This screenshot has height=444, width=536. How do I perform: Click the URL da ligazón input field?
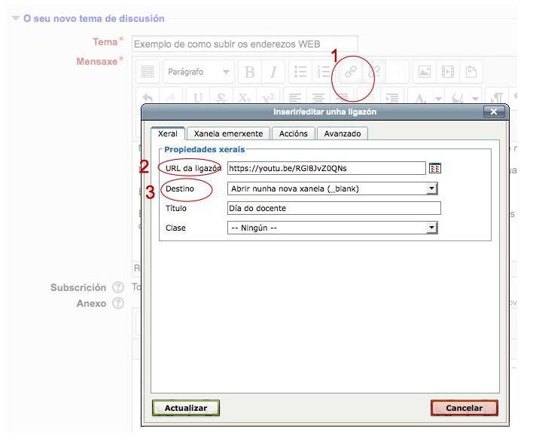coord(326,168)
